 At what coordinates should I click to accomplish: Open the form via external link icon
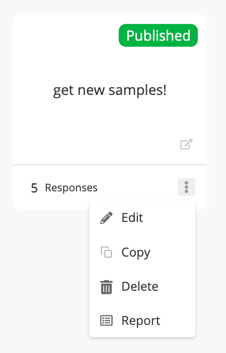pos(186,144)
